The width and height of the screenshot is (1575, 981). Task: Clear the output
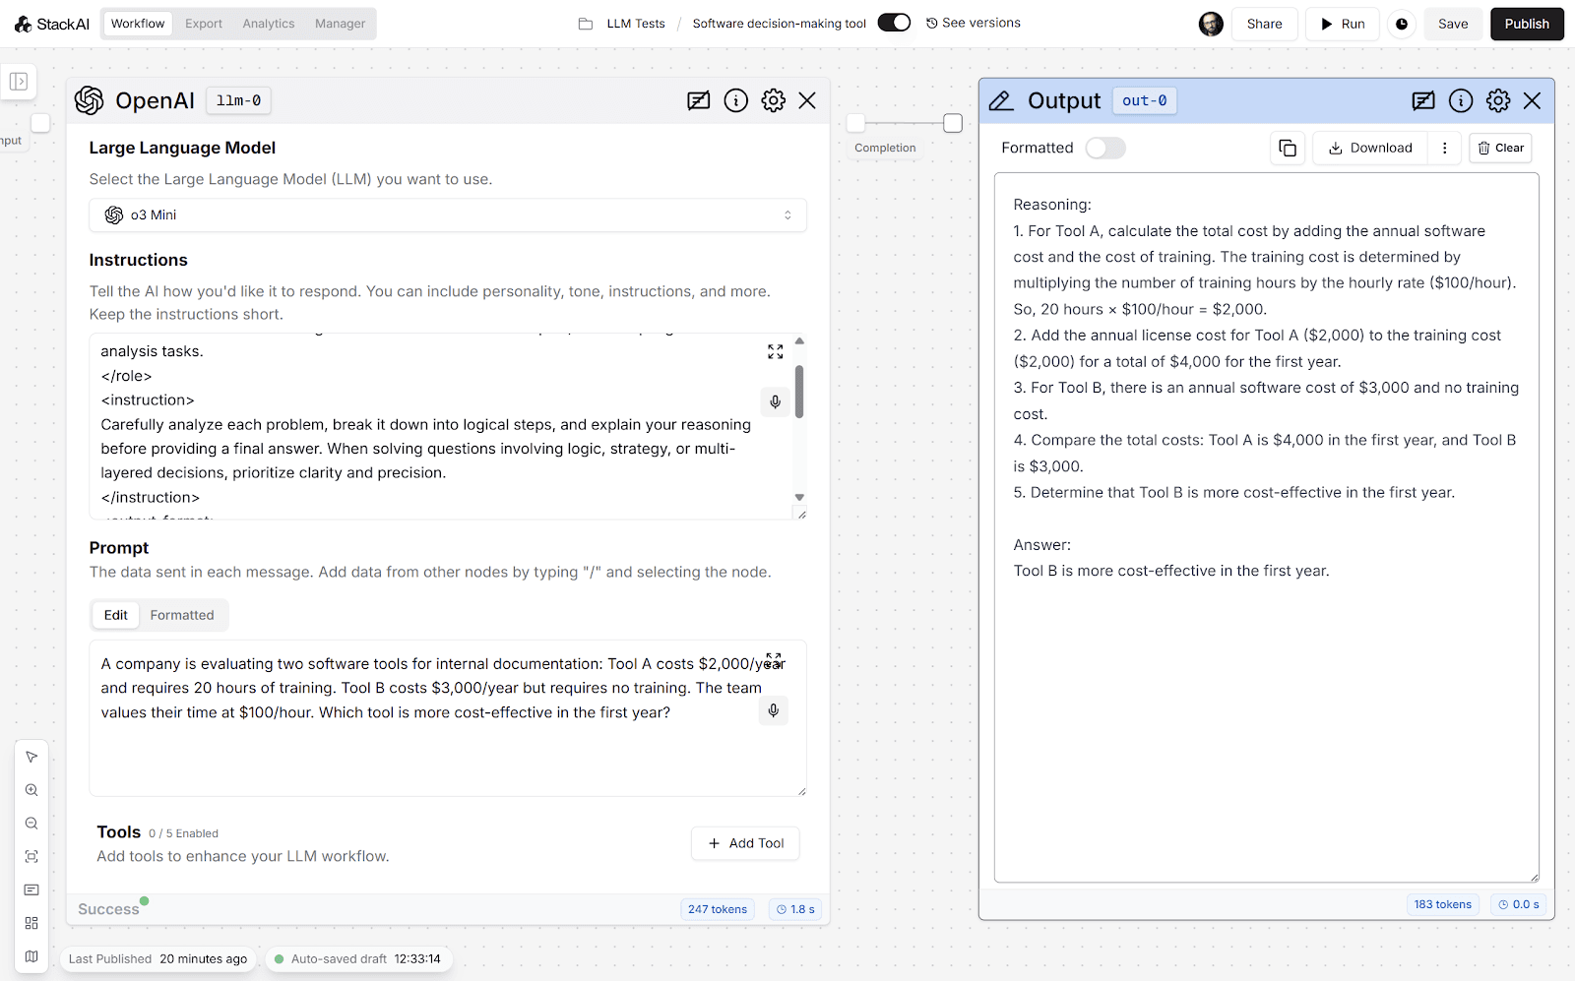point(1500,148)
